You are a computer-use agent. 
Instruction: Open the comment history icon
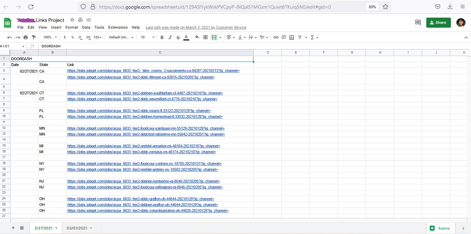[x=418, y=22]
